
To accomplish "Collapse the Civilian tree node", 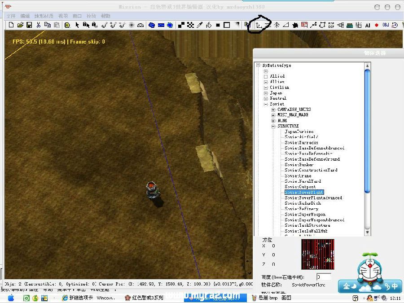I will tap(266, 88).
